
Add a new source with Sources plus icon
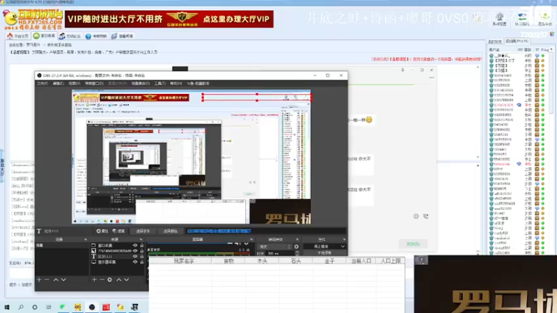94,280
